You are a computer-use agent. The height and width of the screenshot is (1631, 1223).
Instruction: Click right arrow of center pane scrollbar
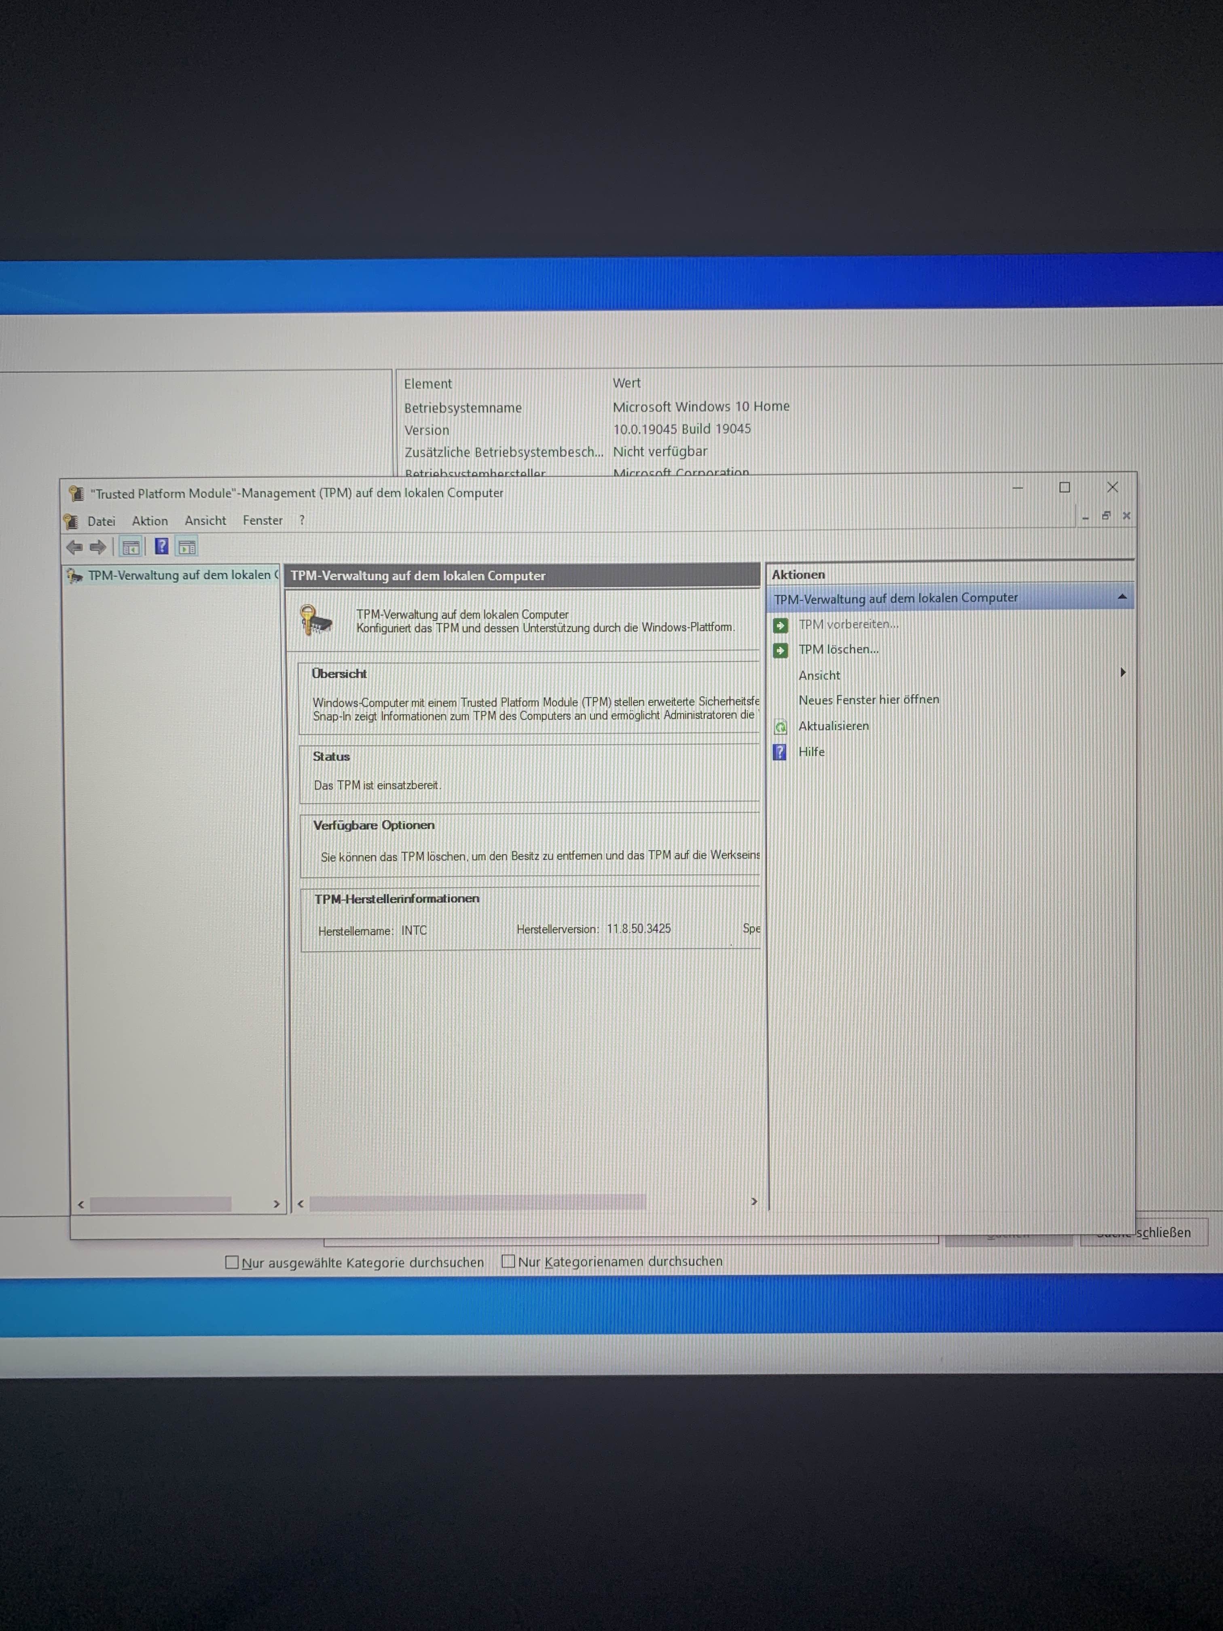click(753, 1202)
